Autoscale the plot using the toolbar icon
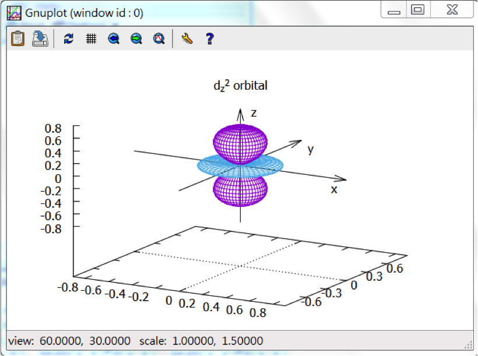Viewport: 478px width, 356px height. click(159, 39)
